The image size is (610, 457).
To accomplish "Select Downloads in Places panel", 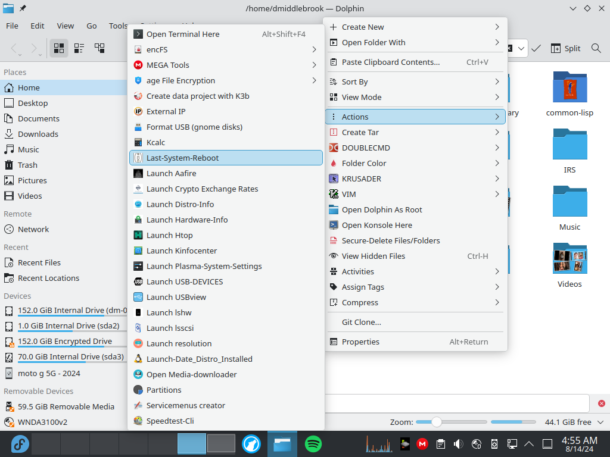I will tap(64, 134).
